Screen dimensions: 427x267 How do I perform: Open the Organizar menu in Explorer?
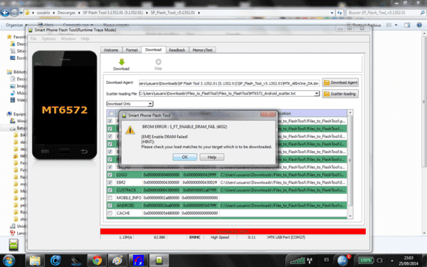[x=16, y=25]
